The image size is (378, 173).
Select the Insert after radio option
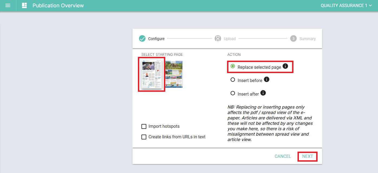point(232,93)
